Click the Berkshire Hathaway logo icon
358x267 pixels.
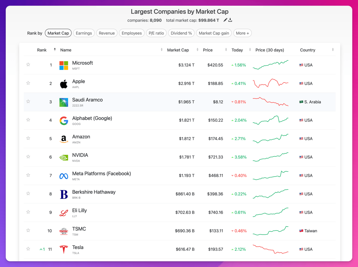click(x=64, y=194)
